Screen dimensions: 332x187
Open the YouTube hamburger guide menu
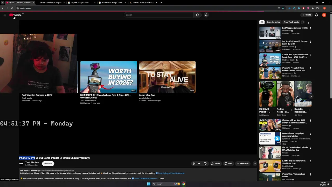[x=5, y=15]
